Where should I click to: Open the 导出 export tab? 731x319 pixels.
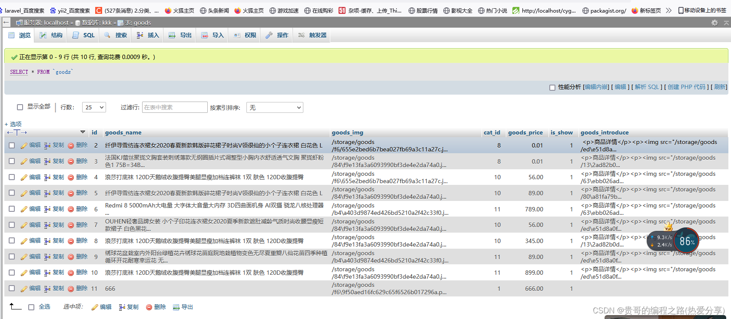(x=180, y=35)
